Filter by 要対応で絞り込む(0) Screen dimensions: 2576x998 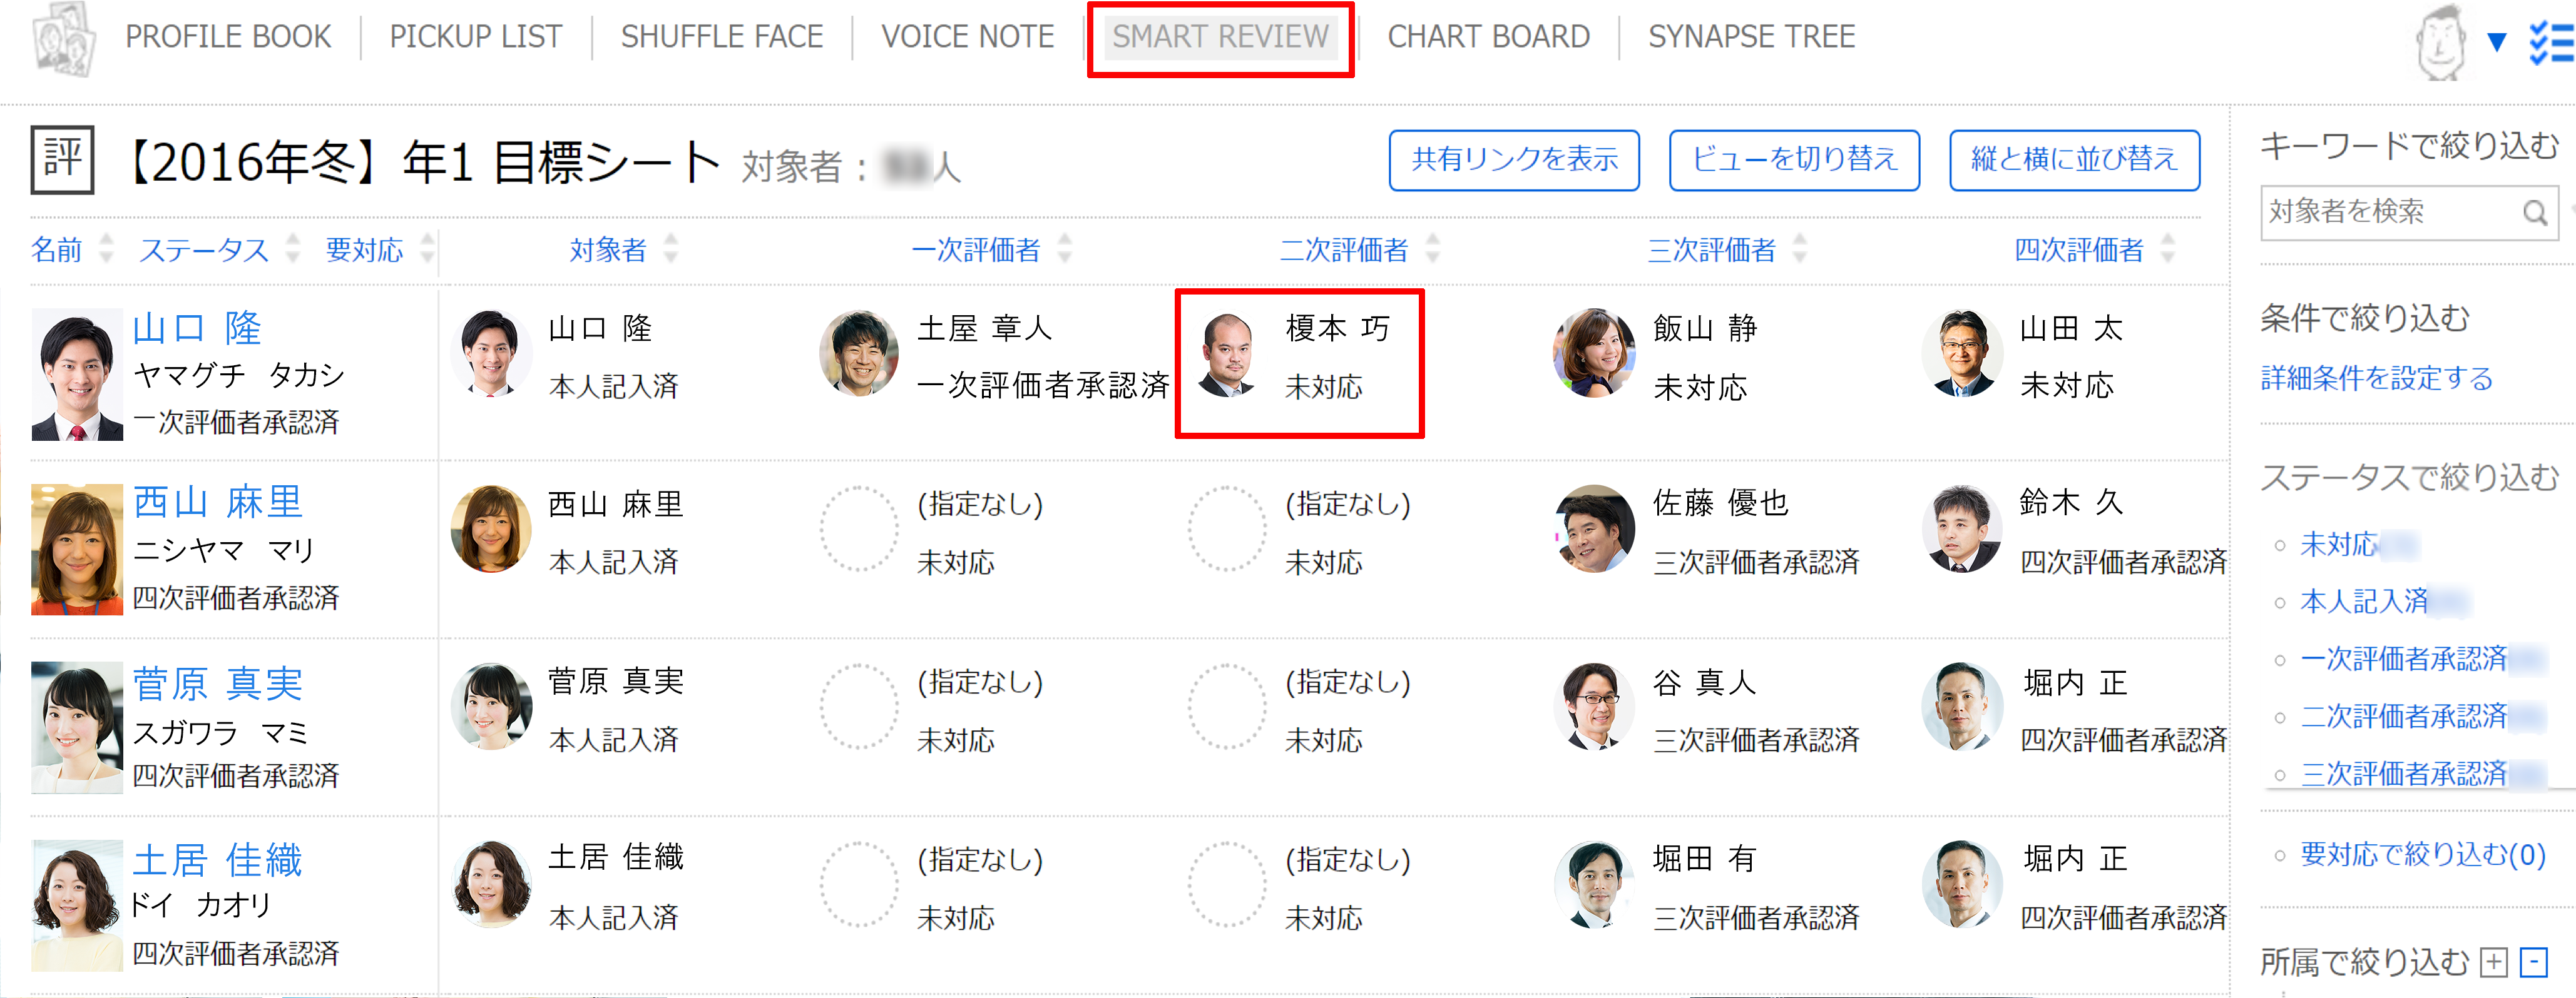point(2422,854)
